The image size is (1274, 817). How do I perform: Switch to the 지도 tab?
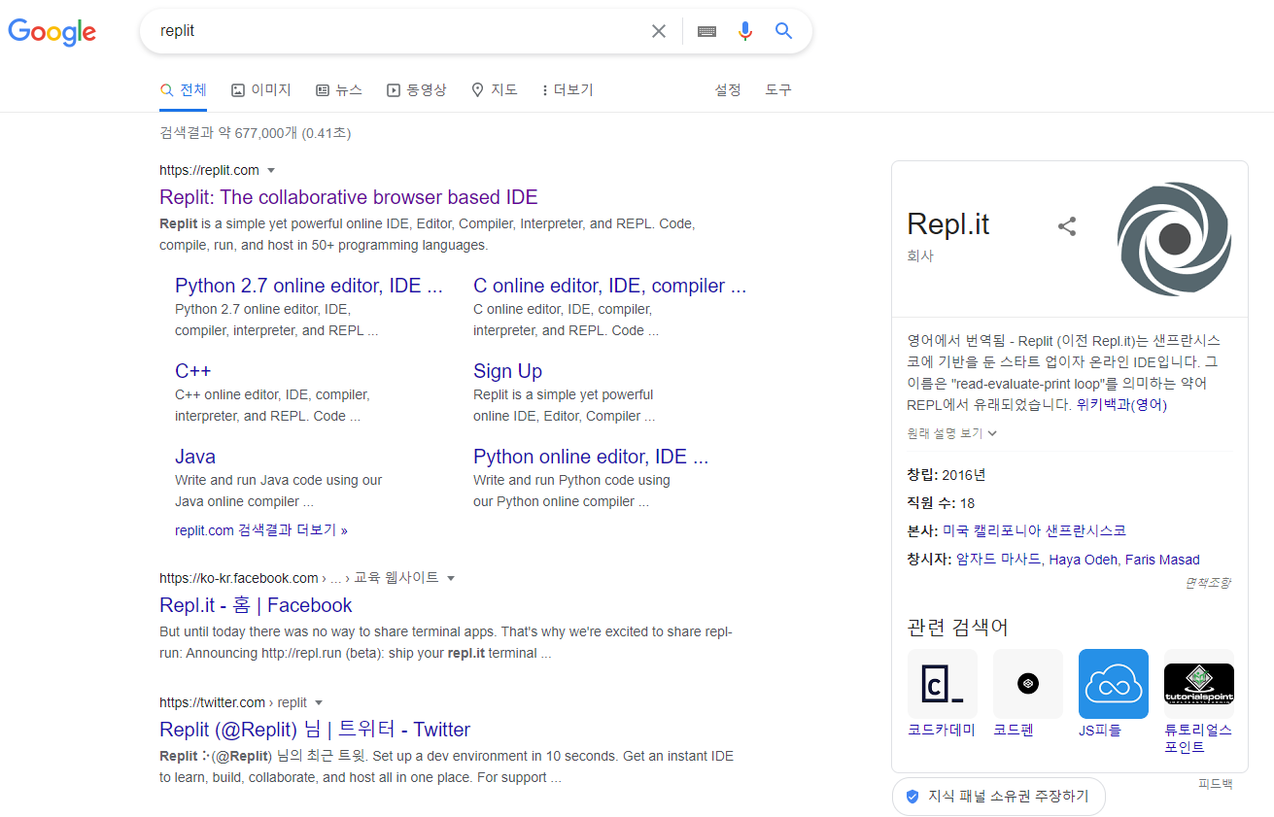[495, 90]
